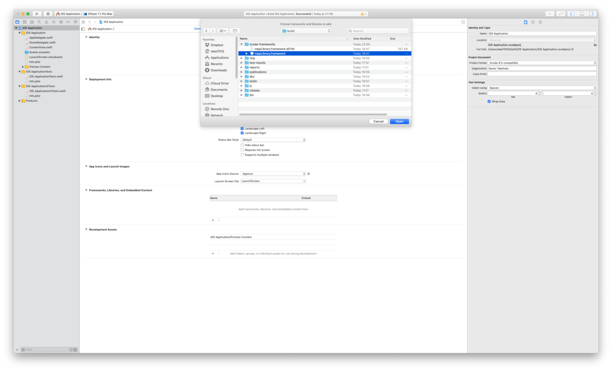This screenshot has height=371, width=612.
Task: Reveal project location with folder icon in inspector
Action: [x=595, y=45]
